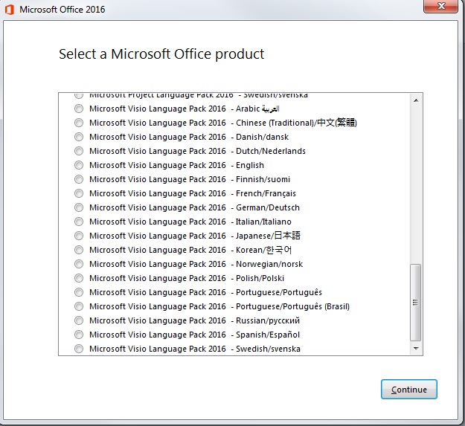Pick Visio Language Pack Dutch/Nederlands radio

click(79, 151)
